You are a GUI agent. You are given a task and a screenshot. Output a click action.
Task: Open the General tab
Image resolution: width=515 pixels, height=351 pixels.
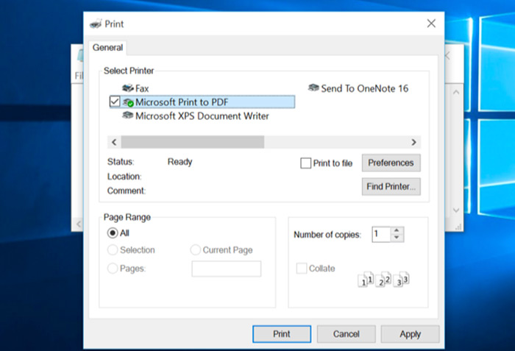tap(107, 48)
